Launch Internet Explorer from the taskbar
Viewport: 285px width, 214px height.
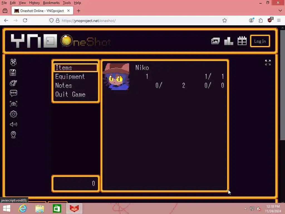23,208
